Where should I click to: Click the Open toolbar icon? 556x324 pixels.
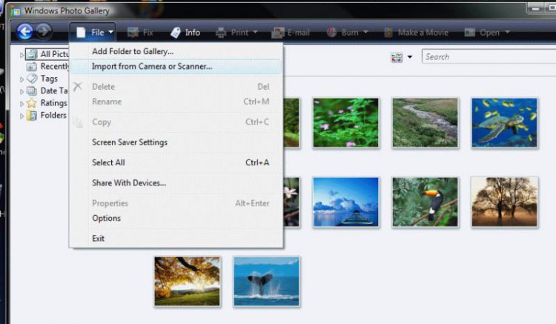[x=469, y=33]
